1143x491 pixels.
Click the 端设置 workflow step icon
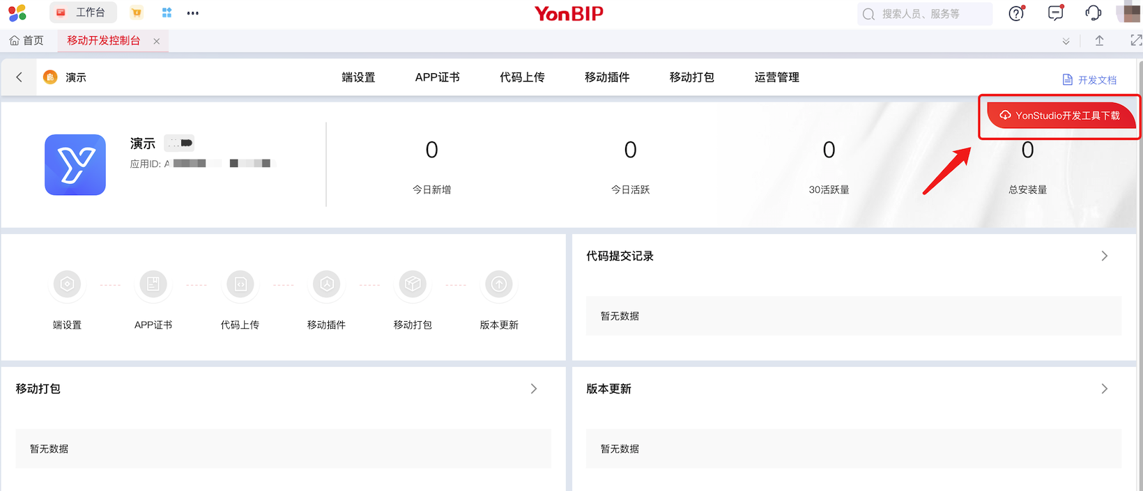[67, 284]
